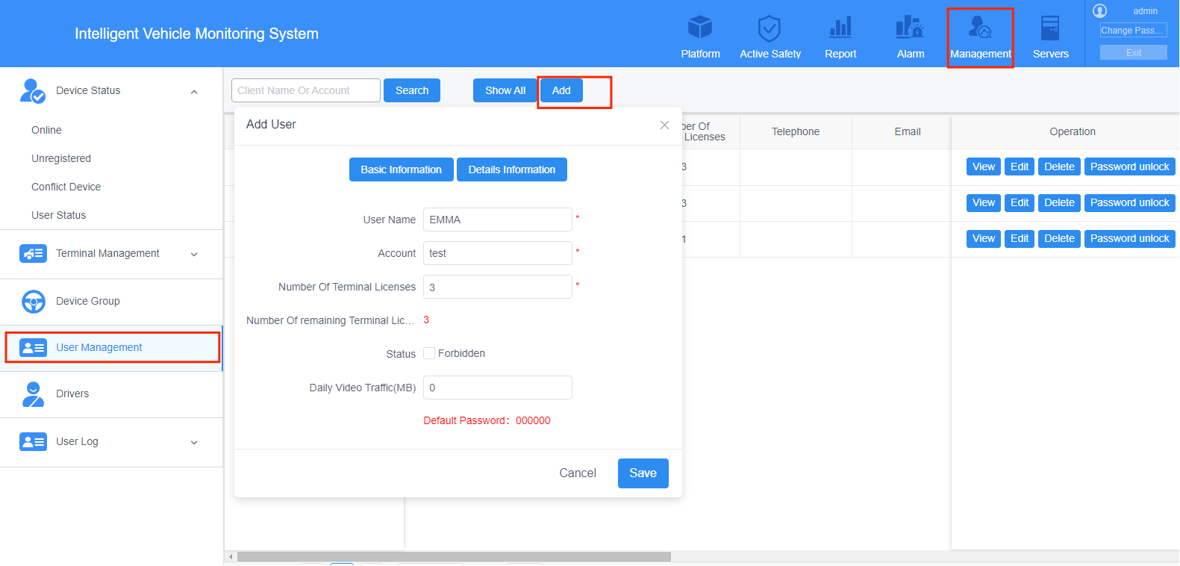Click Edit in the second table row

[1020, 202]
